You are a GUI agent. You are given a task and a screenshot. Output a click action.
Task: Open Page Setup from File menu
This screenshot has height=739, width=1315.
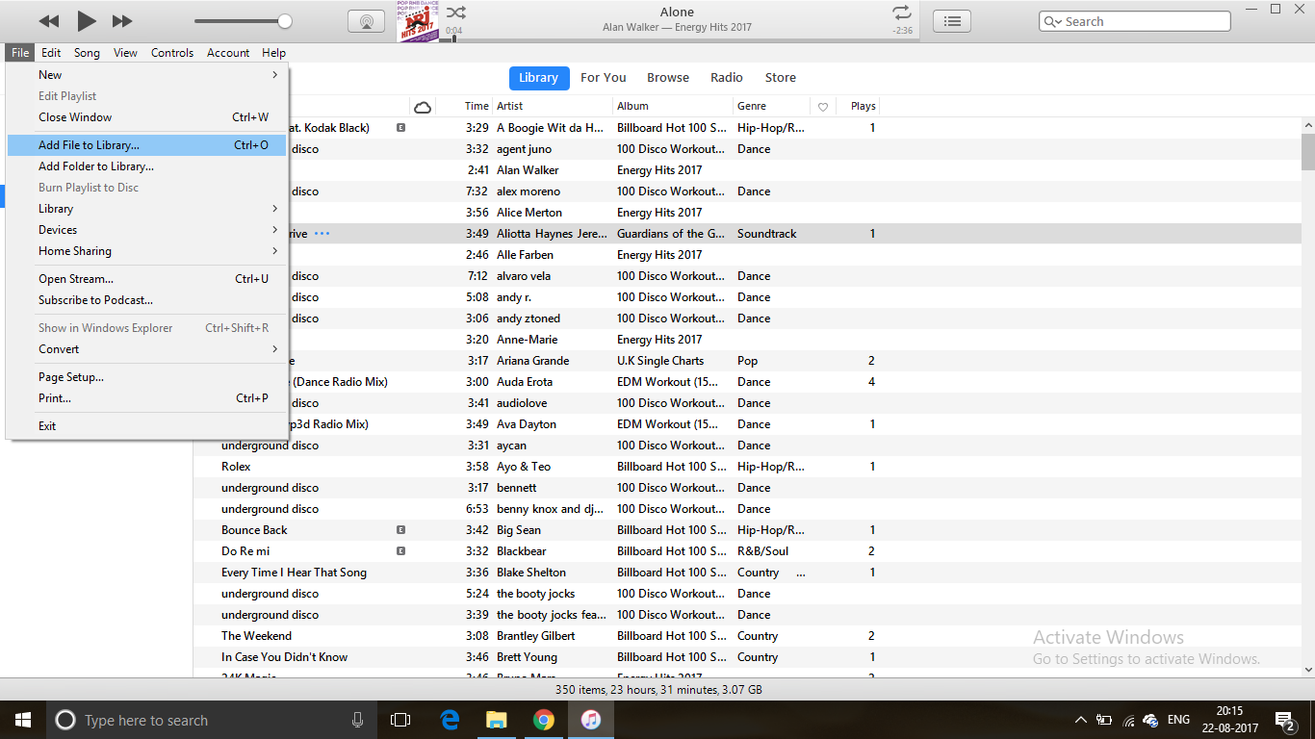(x=147, y=377)
